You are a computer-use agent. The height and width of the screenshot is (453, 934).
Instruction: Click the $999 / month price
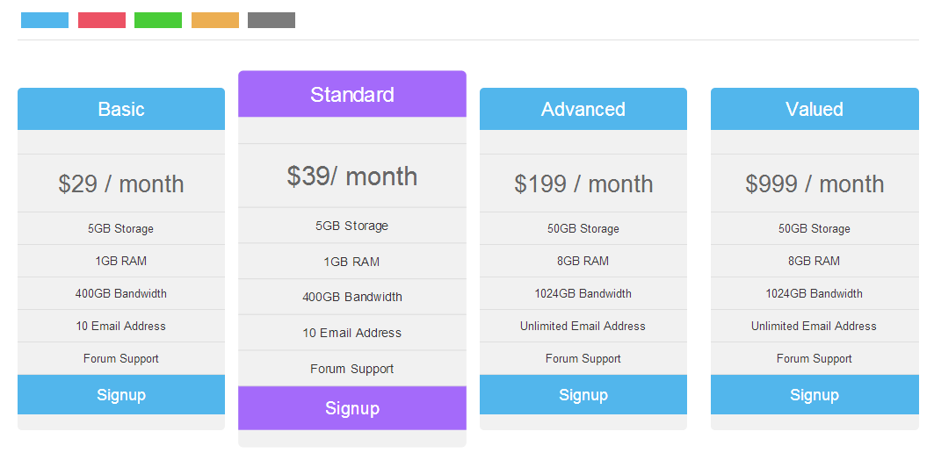tap(815, 183)
